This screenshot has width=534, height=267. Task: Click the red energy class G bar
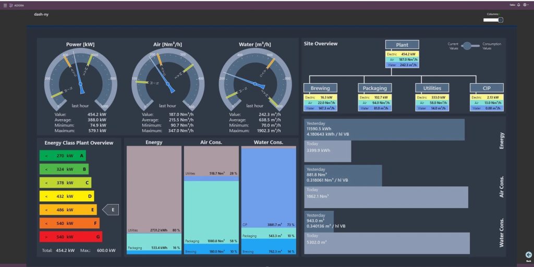(x=70, y=237)
